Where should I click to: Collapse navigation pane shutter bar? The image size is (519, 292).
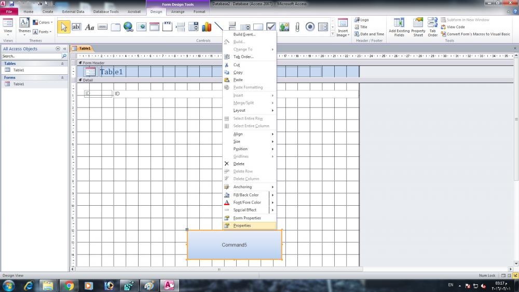click(64, 49)
